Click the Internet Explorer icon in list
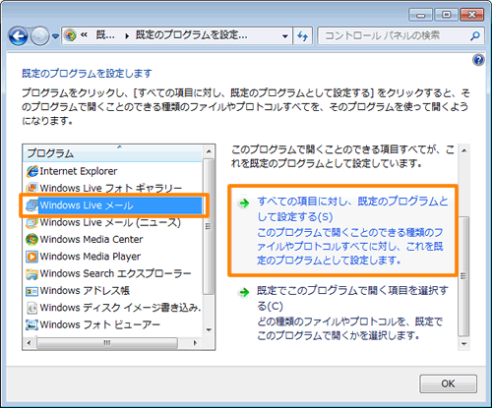 click(31, 171)
